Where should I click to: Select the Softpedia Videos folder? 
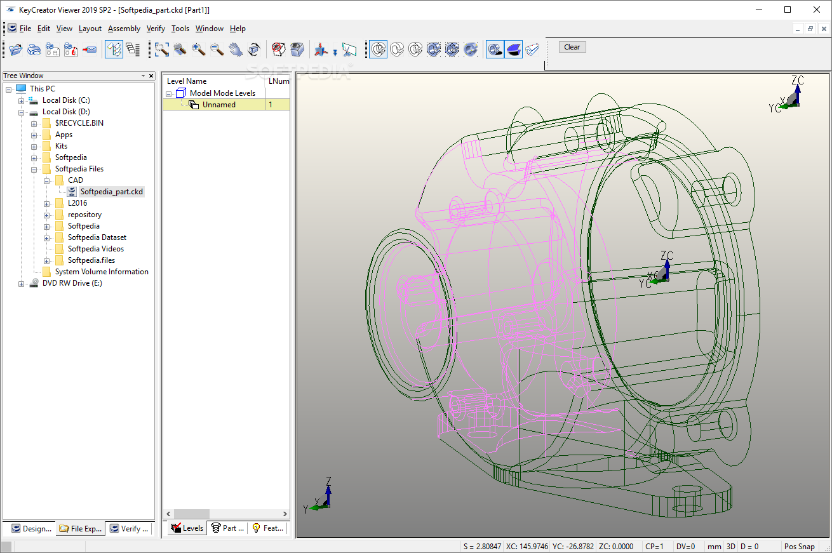tap(96, 249)
